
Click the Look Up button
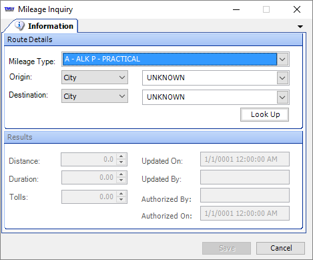[x=265, y=114]
